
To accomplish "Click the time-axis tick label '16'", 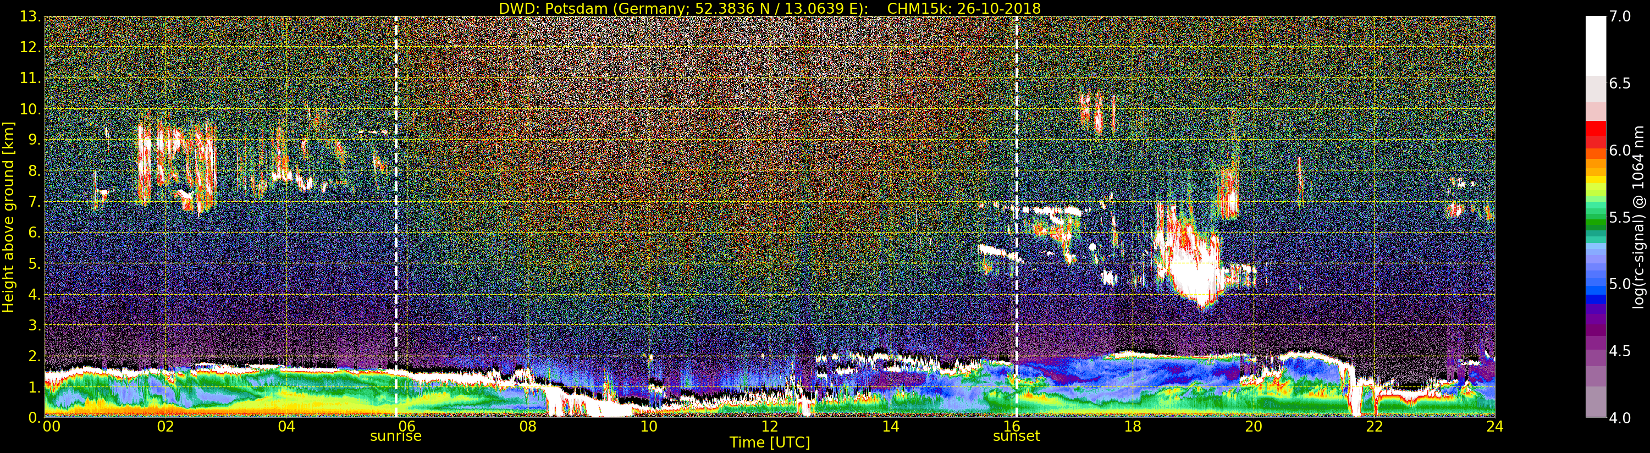I will pyautogui.click(x=1012, y=427).
